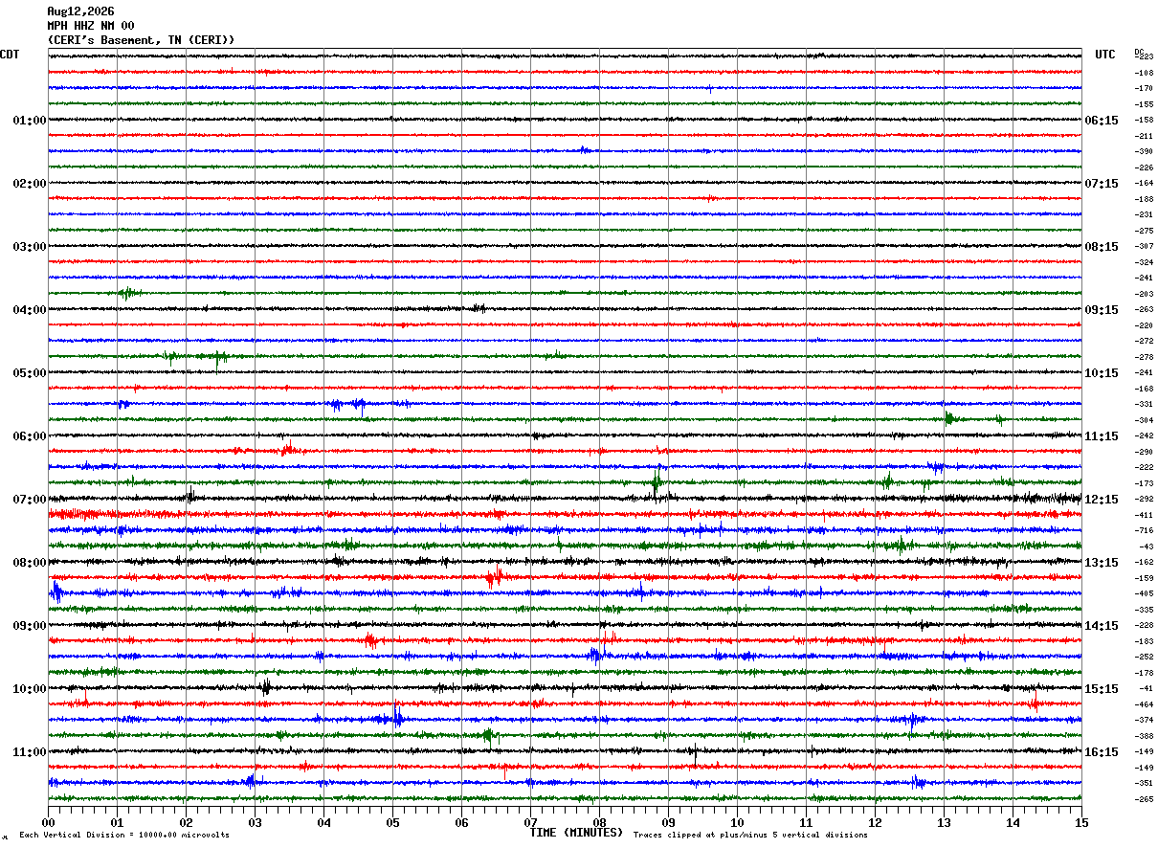This screenshot has width=1158, height=848.
Task: Click the DC offset value -411
Action: click(1144, 515)
